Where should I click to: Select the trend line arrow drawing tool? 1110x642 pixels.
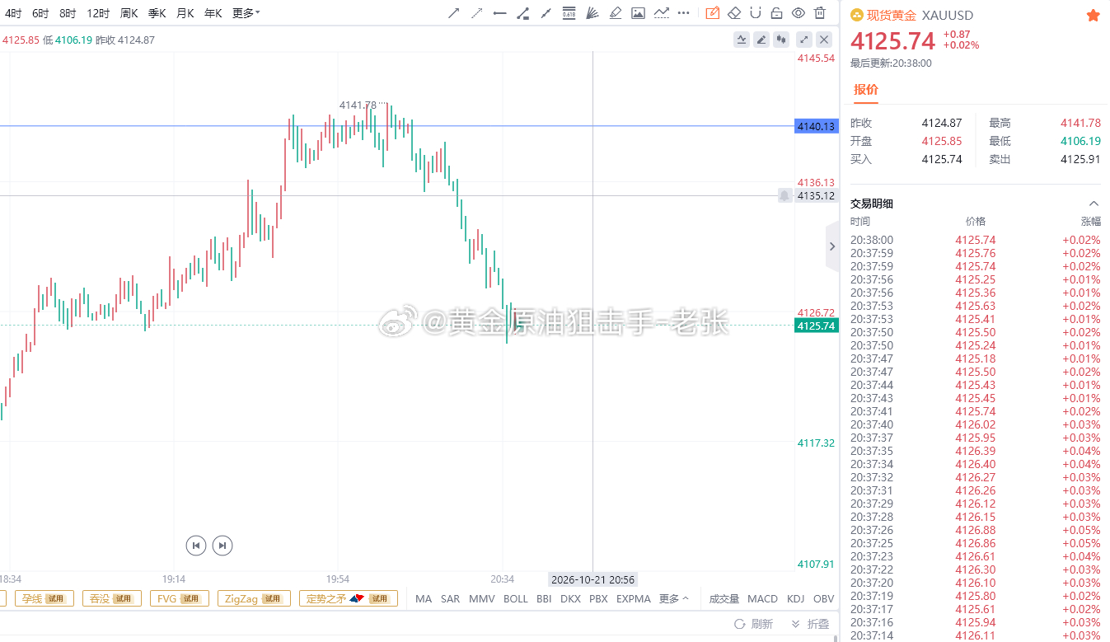point(454,13)
